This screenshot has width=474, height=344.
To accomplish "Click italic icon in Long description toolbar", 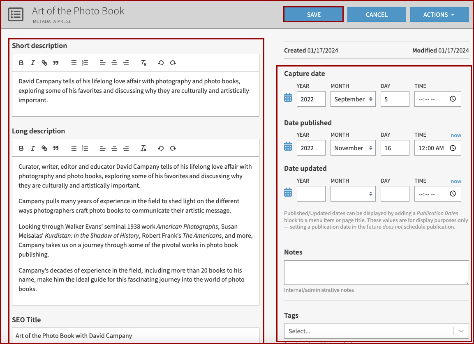I will coord(33,148).
